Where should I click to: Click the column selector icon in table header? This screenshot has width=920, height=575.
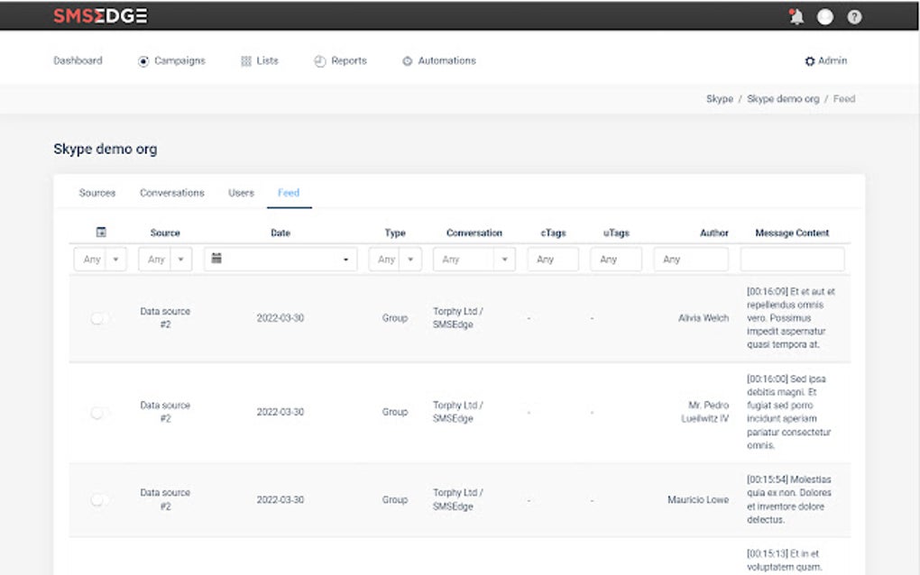point(101,233)
